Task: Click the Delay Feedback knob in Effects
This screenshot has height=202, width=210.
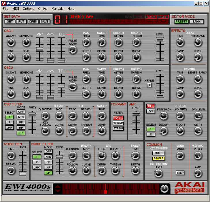Action: (198, 43)
